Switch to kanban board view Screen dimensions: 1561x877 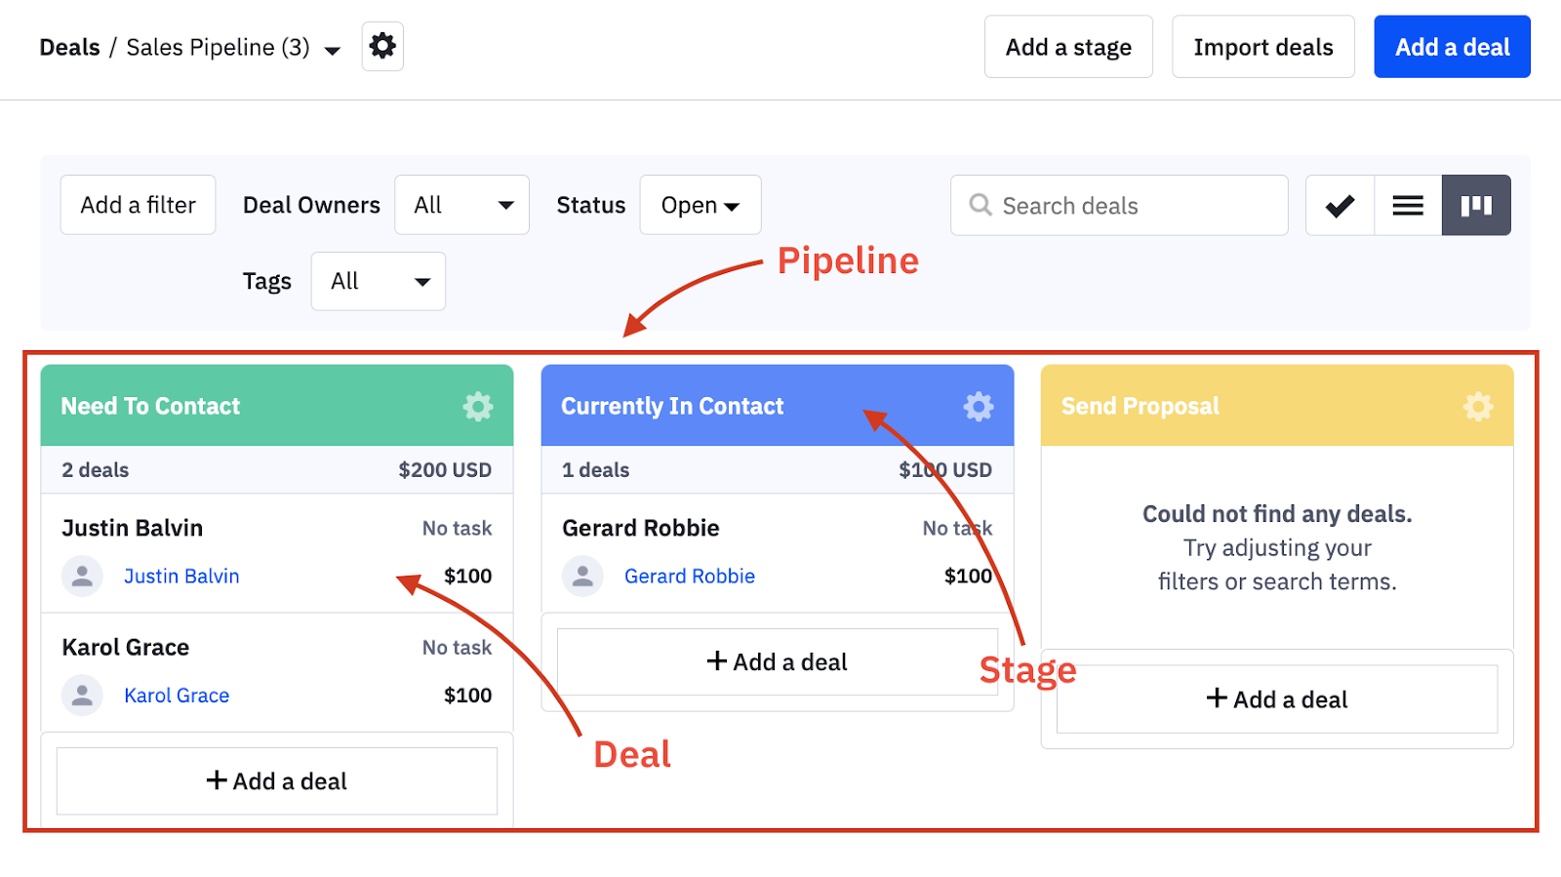pyautogui.click(x=1476, y=205)
